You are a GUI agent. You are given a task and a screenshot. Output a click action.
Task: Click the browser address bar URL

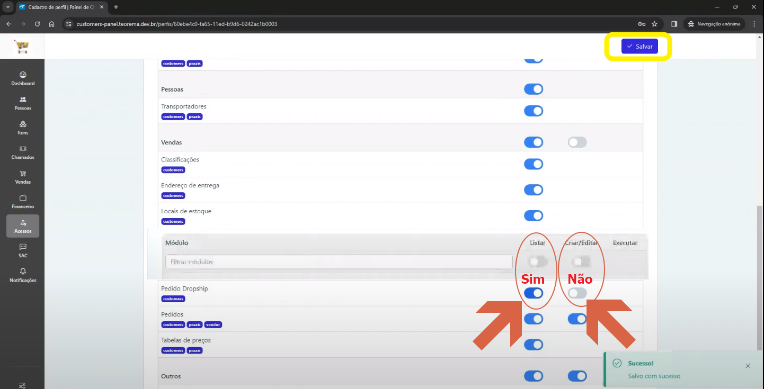click(176, 24)
